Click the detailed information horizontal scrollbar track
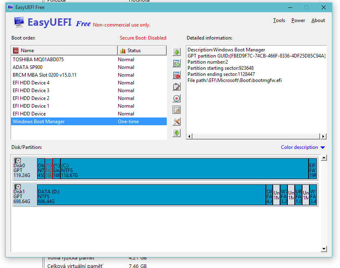This screenshot has width=340, height=268. click(x=256, y=136)
